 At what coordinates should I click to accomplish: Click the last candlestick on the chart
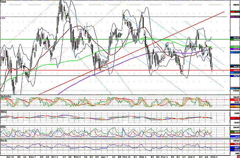pos(212,66)
